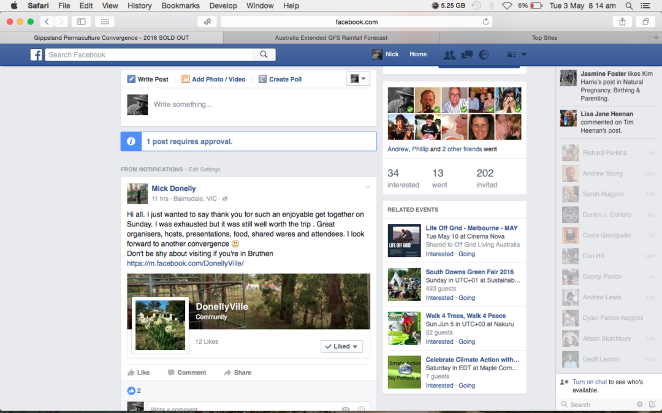The width and height of the screenshot is (662, 413).
Task: Open the Privacy Shortcuts lock icon
Action: (511, 55)
